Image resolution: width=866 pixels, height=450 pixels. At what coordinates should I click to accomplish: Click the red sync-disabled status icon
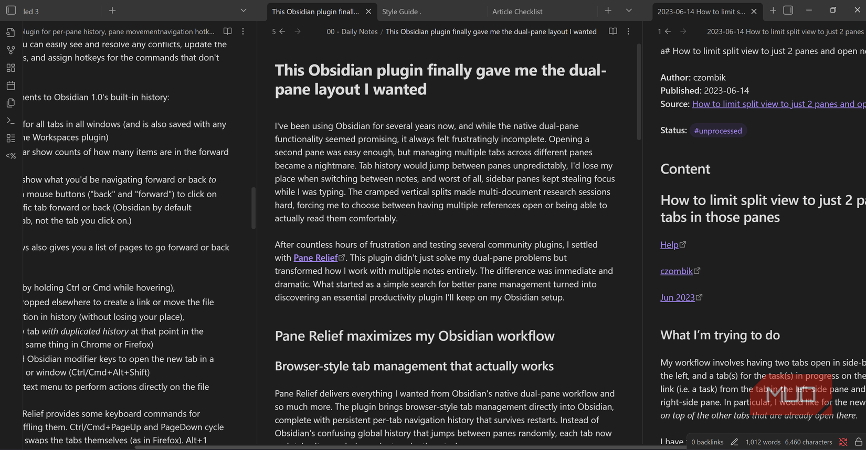pos(843,442)
